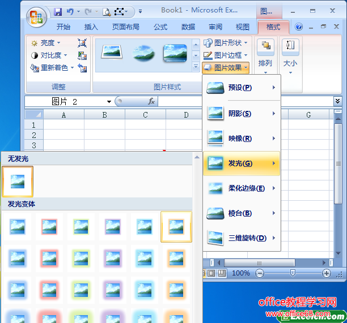Apply the beveled oval picture style thumbnail

[143, 53]
